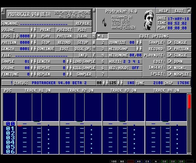Viewport: 196px width, 163px height.
Task: Decrease song position with POS down arrow
Action: pyautogui.click(x=35, y=36)
